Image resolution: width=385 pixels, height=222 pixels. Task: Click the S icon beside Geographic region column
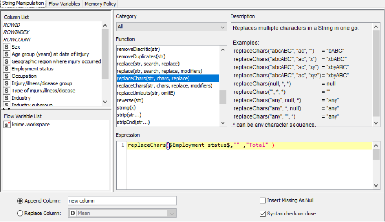pos(6,62)
